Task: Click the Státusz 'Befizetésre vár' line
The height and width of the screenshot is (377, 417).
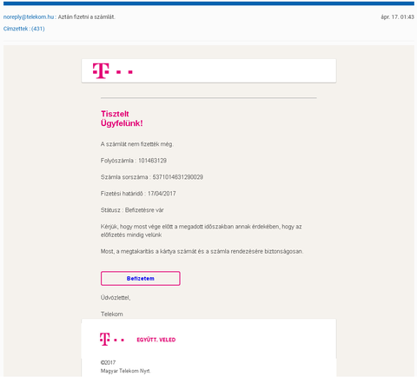Action: pos(132,210)
